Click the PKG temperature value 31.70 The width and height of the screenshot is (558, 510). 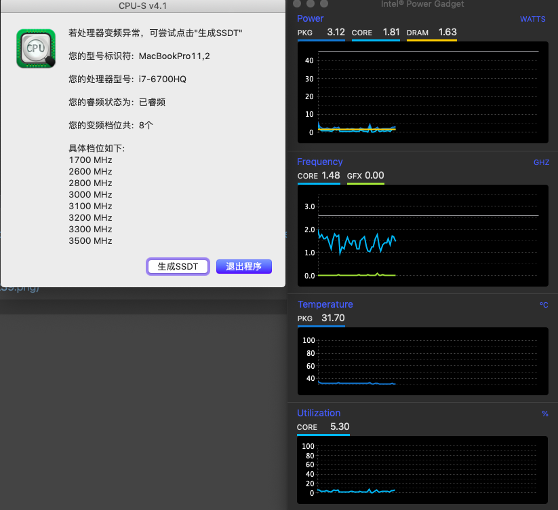tap(333, 318)
